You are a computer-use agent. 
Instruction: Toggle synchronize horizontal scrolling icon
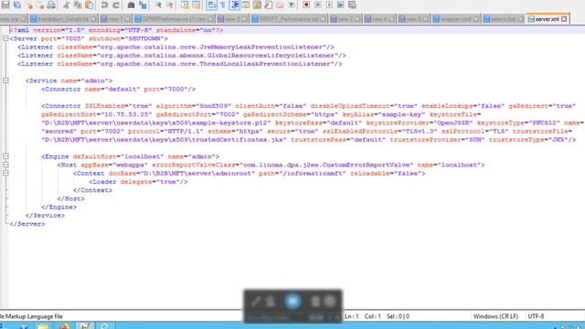click(197, 5)
